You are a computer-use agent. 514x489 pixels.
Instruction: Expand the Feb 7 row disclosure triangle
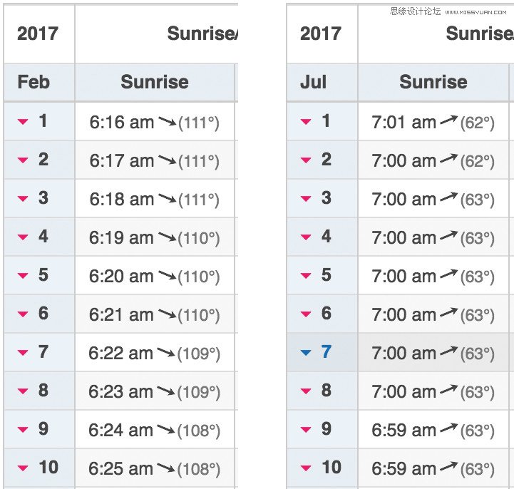23,353
